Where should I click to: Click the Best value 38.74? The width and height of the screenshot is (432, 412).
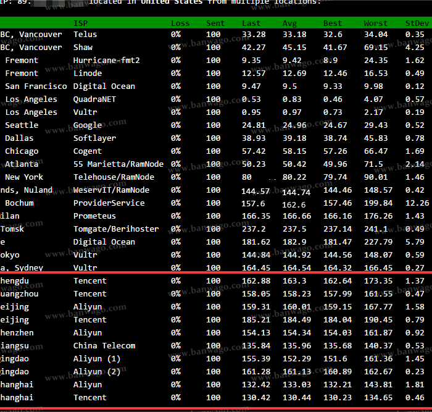pyautogui.click(x=335, y=138)
